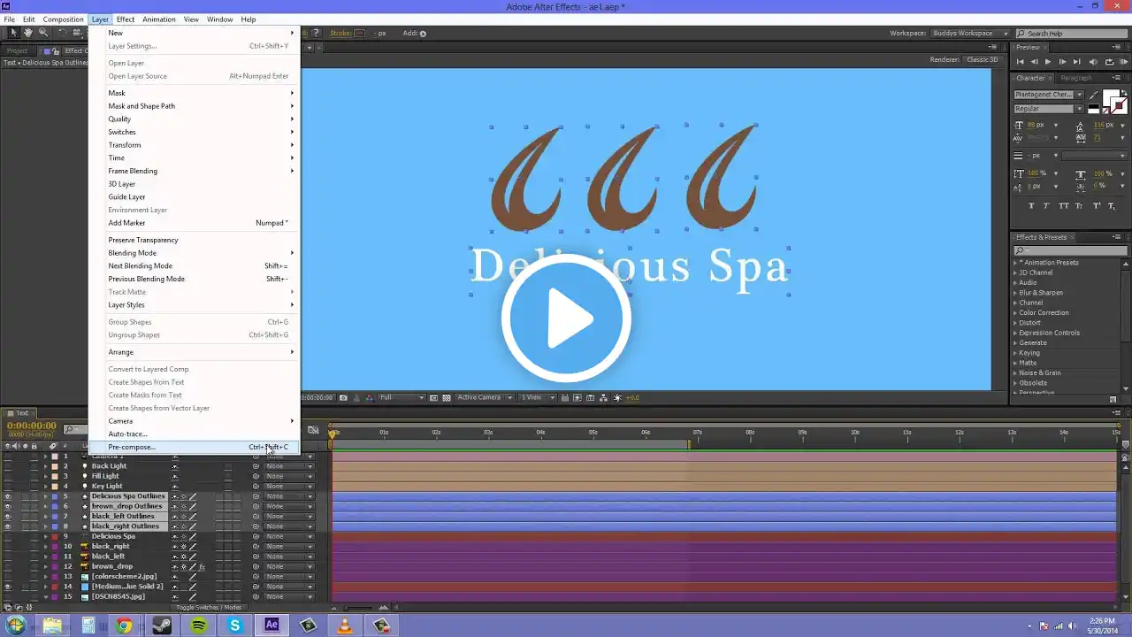Open the Active Camera view dropdown
This screenshot has height=637, width=1132.
pyautogui.click(x=483, y=397)
